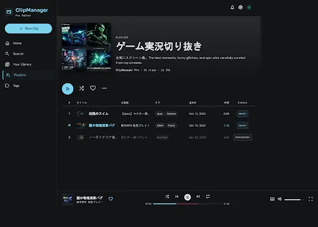Enter fullscreen with the expand icon

(311, 199)
